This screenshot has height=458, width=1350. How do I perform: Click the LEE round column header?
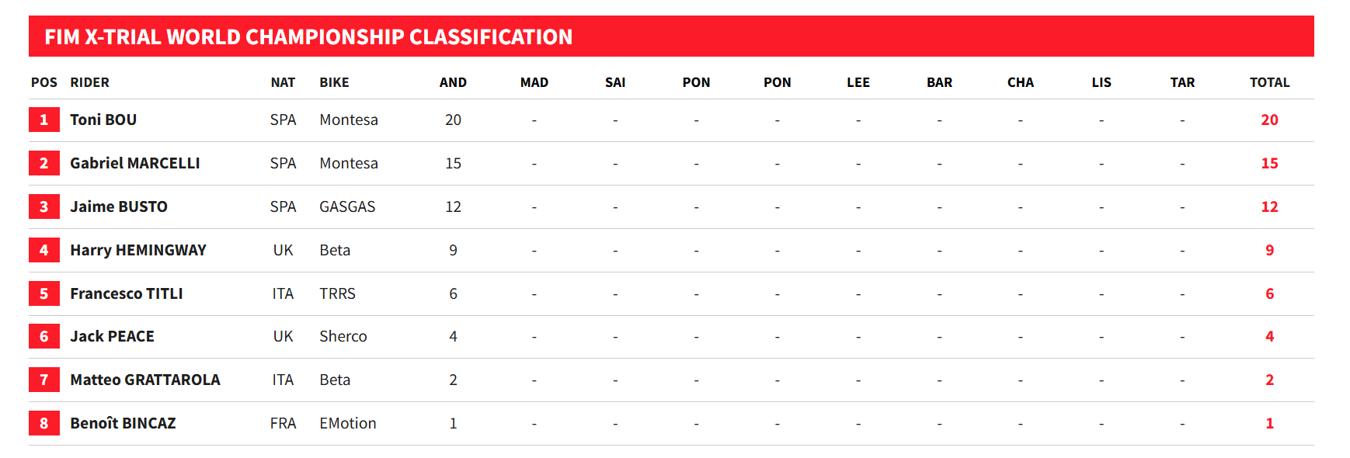click(858, 83)
